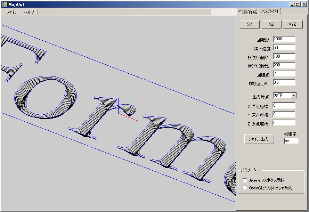
Task: Click the 回避点 input field
Action: click(284, 74)
